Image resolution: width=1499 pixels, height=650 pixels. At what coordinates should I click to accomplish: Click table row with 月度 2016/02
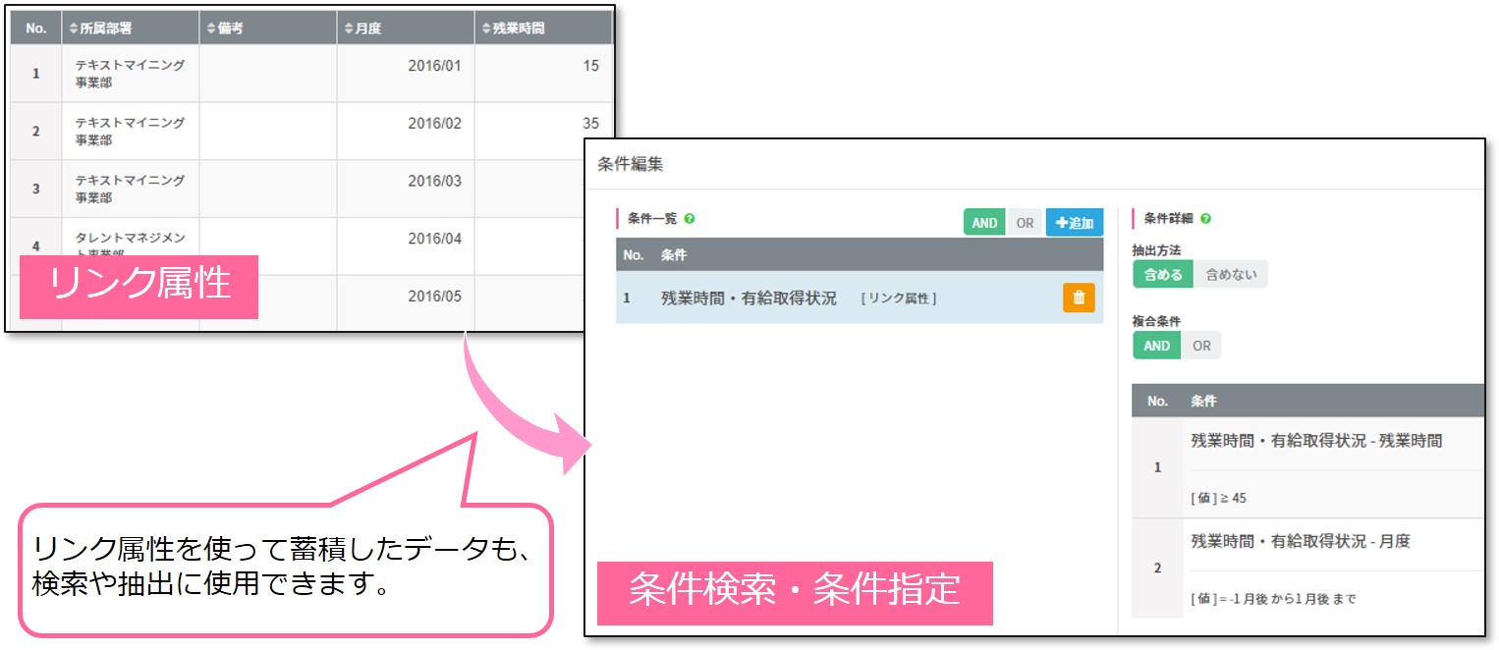tap(310, 132)
